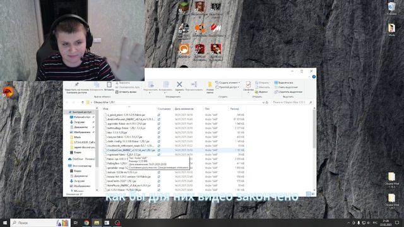Open Task View from the taskbar
Image resolution: width=404 pixels, height=227 pixels.
click(x=76, y=223)
